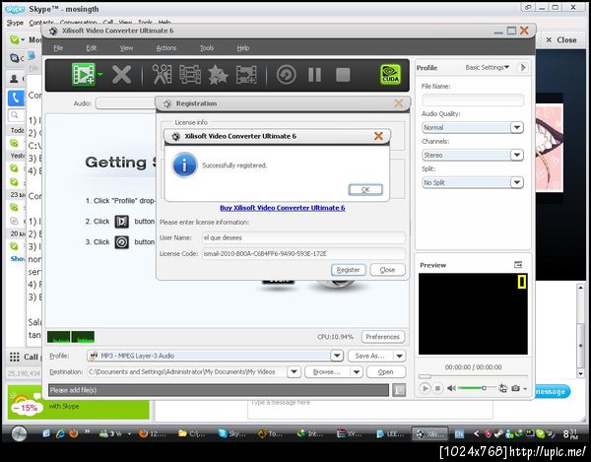
Task: Click the File Name input field
Action: point(473,99)
